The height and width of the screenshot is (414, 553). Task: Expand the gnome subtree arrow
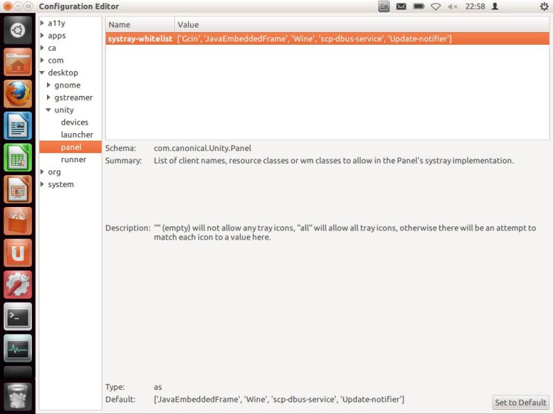tap(49, 85)
